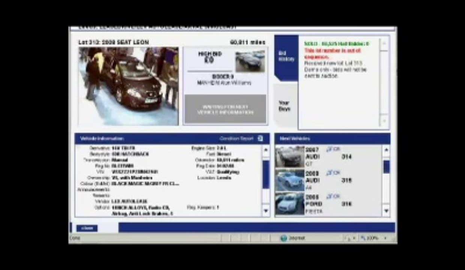Image resolution: width=465 pixels, height=270 pixels.
Task: Open the Condition Report link
Action: 237,138
